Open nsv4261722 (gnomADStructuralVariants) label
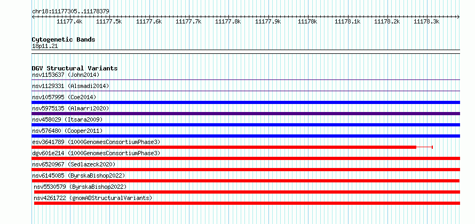The width and height of the screenshot is (475, 224). 93,198
